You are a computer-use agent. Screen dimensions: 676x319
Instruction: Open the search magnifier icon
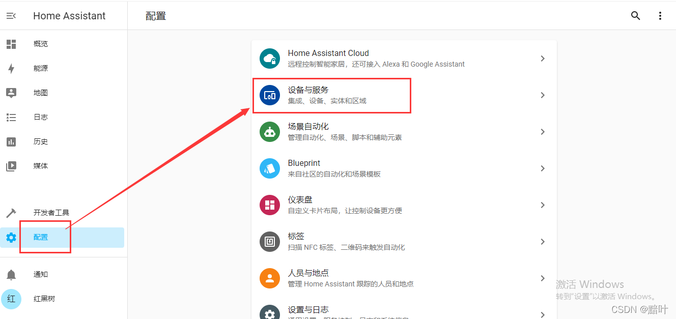(x=636, y=16)
